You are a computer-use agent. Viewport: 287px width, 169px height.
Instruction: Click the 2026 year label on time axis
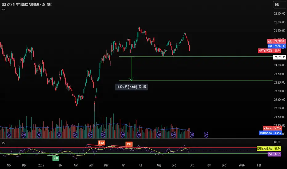point(242,165)
